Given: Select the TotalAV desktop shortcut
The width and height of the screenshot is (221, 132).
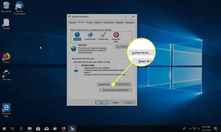Looking at the screenshot, I should pyautogui.click(x=6, y=24).
